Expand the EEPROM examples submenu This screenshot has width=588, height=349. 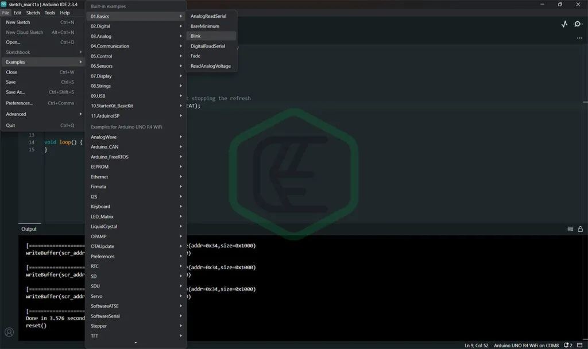click(136, 167)
